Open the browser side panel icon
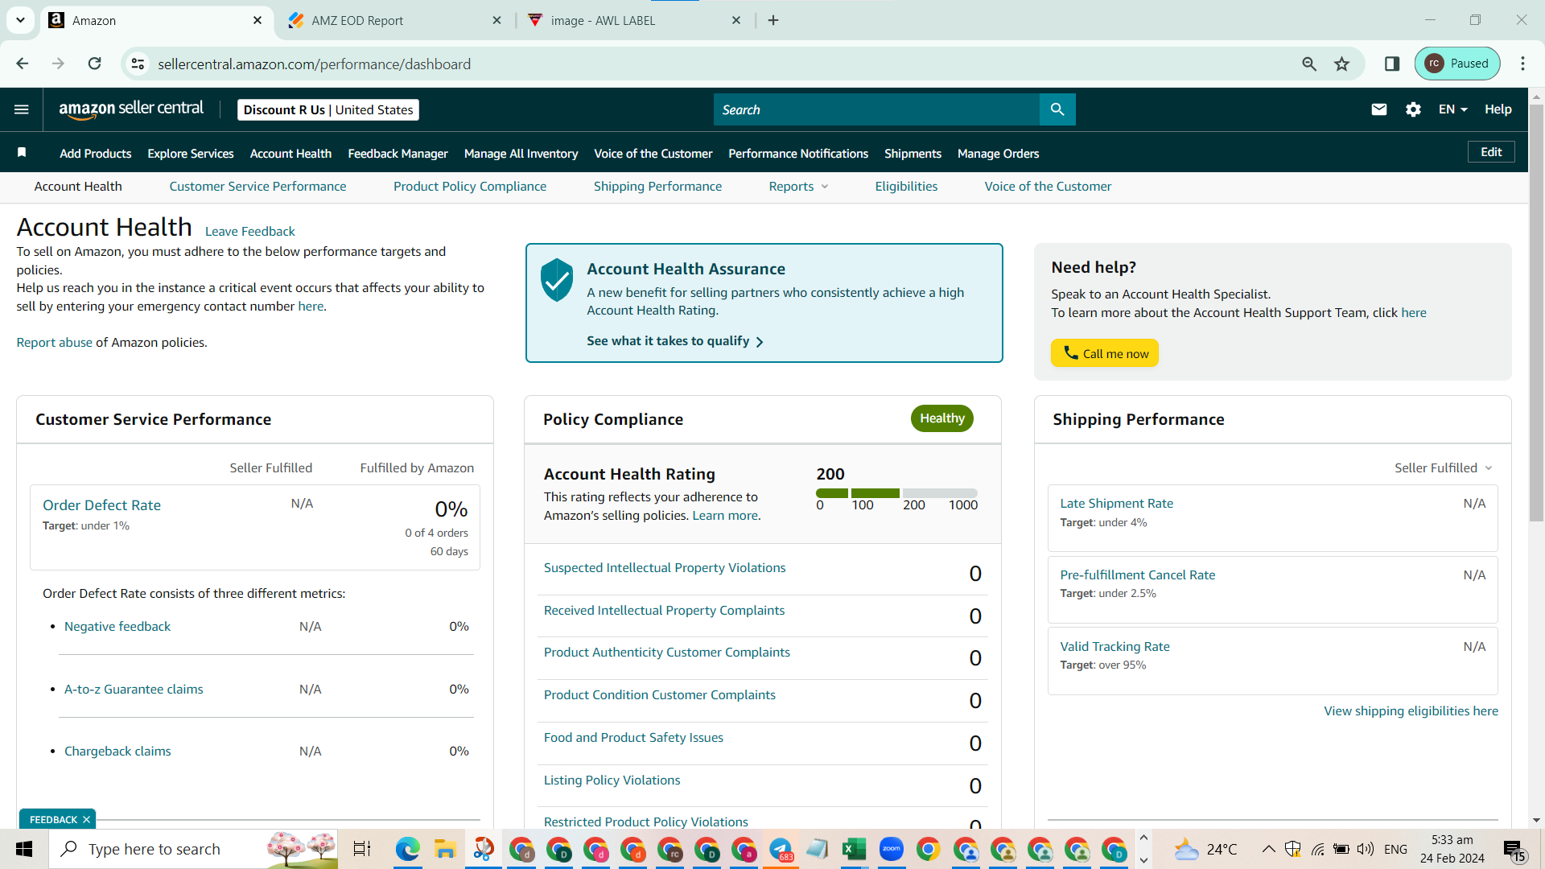1545x869 pixels. pos(1392,64)
